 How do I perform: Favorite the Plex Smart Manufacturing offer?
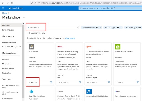80,82
